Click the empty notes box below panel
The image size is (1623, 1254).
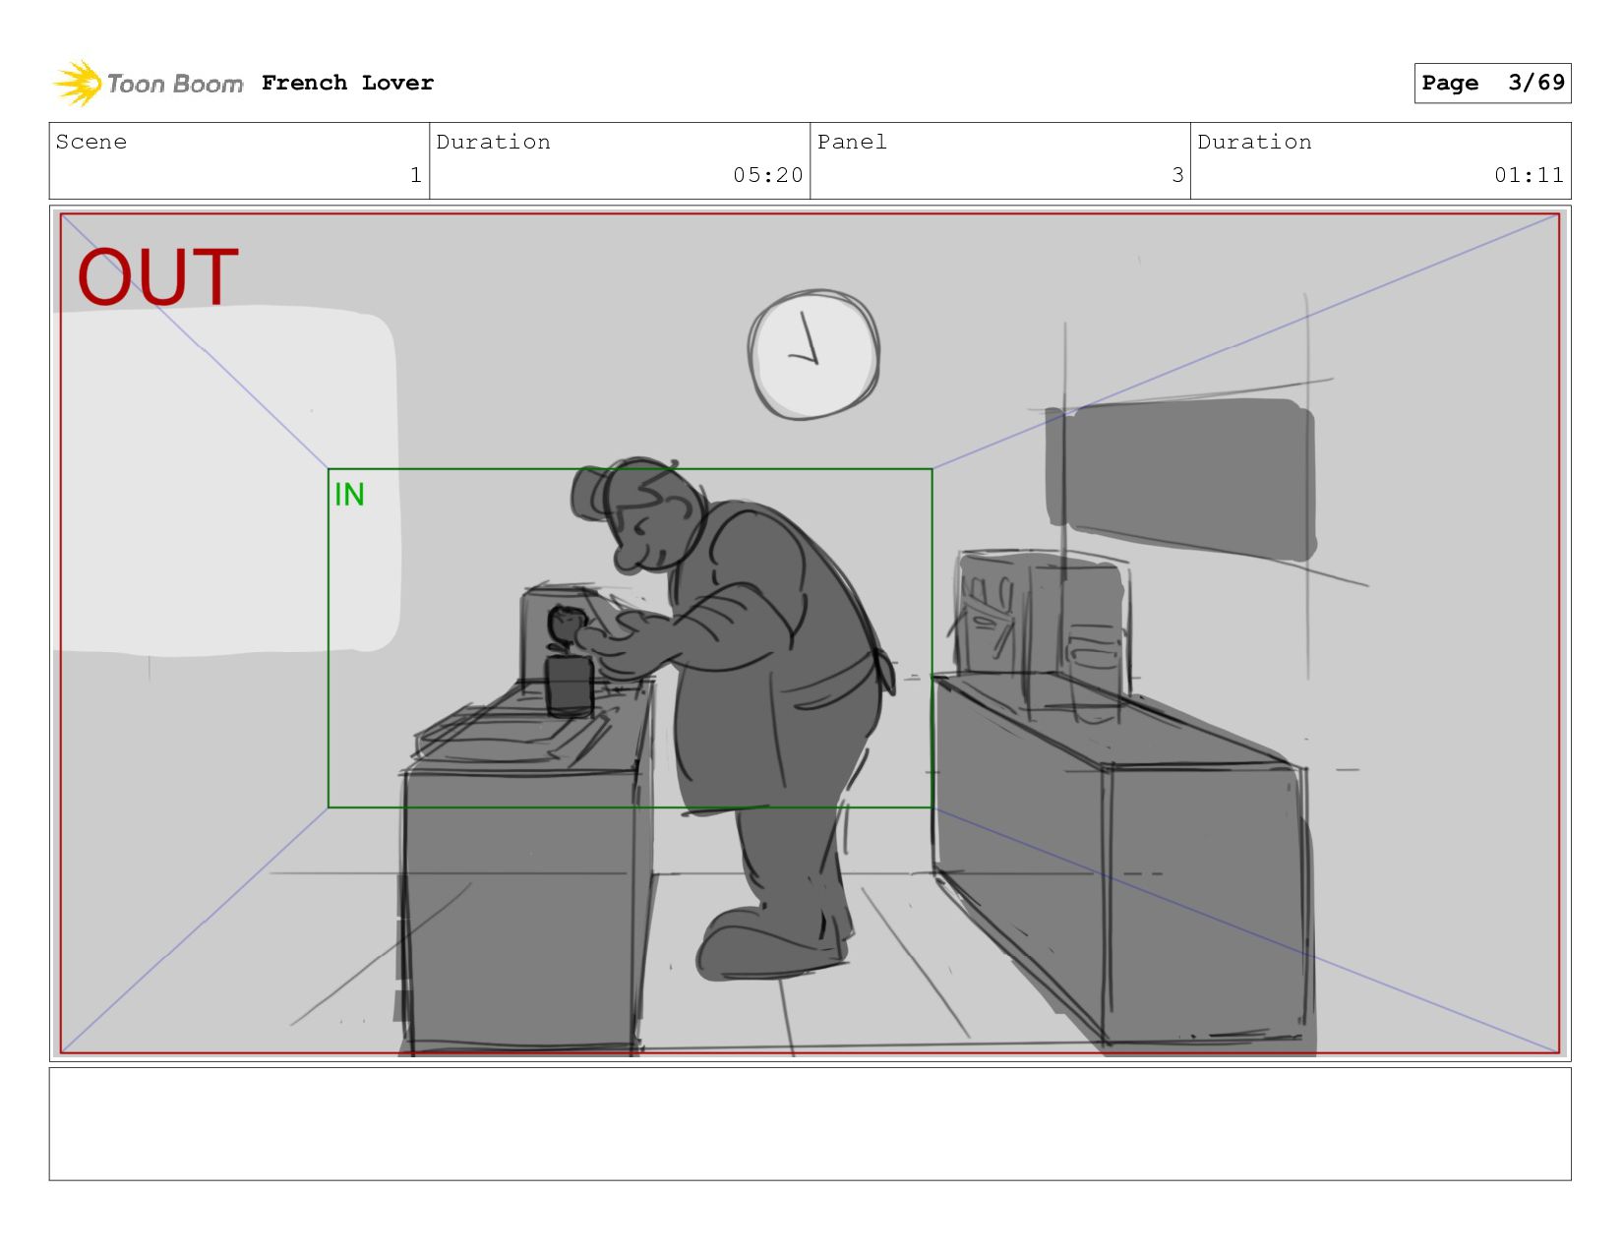coord(810,1123)
